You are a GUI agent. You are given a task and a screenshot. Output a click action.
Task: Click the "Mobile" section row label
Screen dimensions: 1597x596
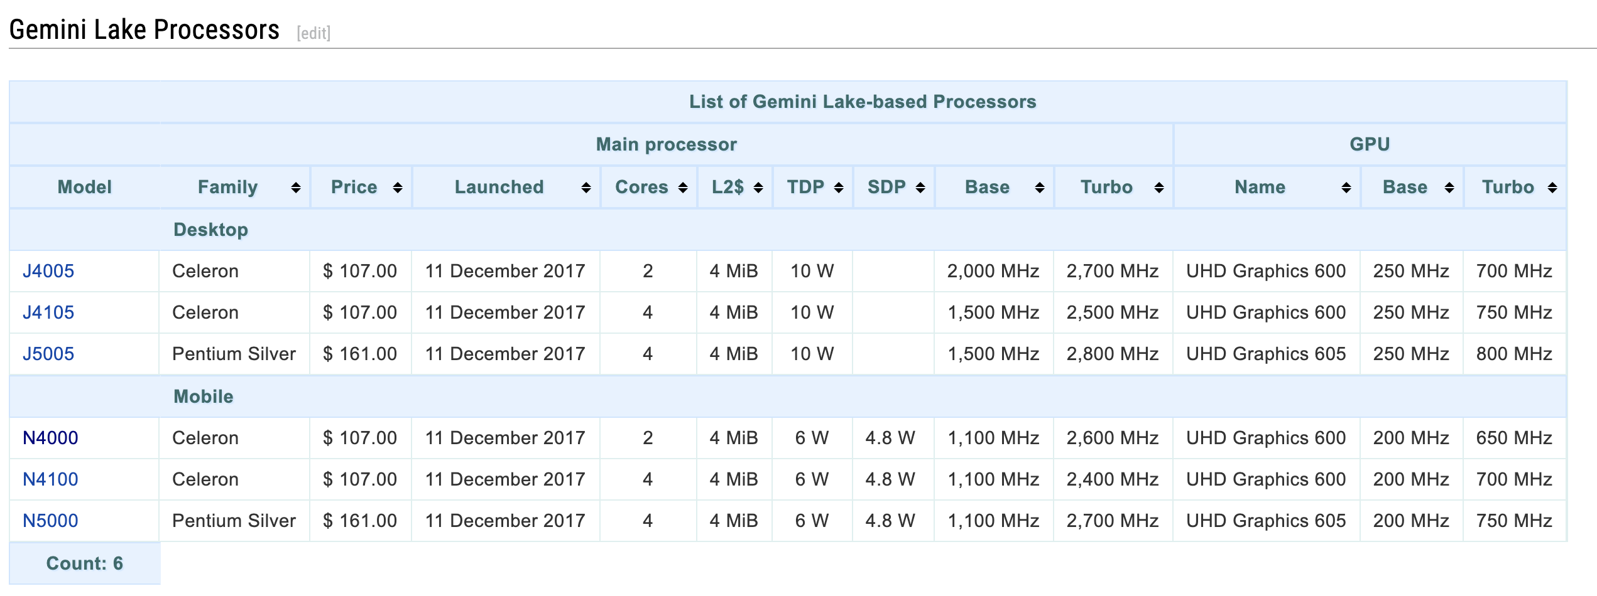tap(204, 396)
